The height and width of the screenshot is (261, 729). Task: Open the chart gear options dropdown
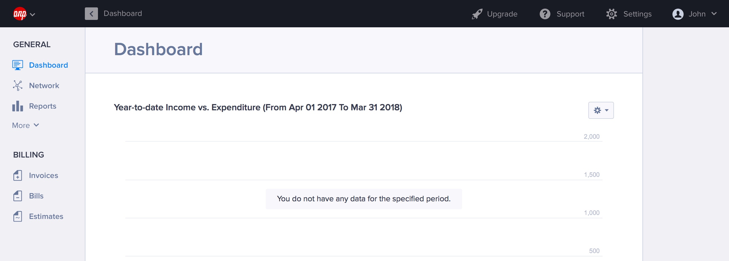[601, 110]
